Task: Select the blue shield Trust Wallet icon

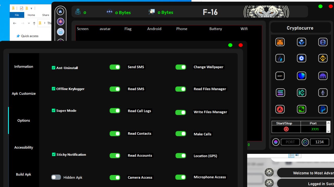Action: point(302,76)
